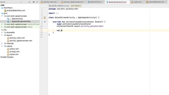Click the scroll-from-source crosshair icon
The image size is (169, 95).
click(x=29, y=2)
